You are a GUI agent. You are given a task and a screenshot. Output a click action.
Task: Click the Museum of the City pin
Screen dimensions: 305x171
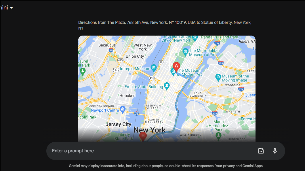click(x=195, y=38)
